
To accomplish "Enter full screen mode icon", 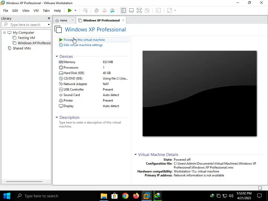I will 139,10.
